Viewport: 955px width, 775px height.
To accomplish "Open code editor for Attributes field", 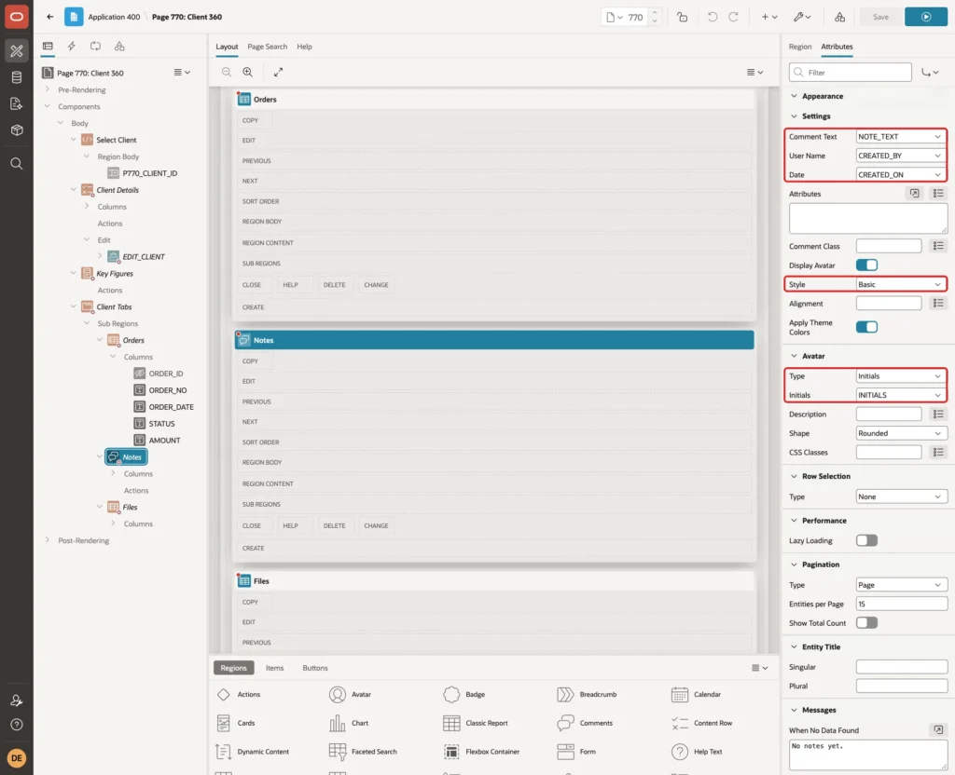I will tap(914, 194).
